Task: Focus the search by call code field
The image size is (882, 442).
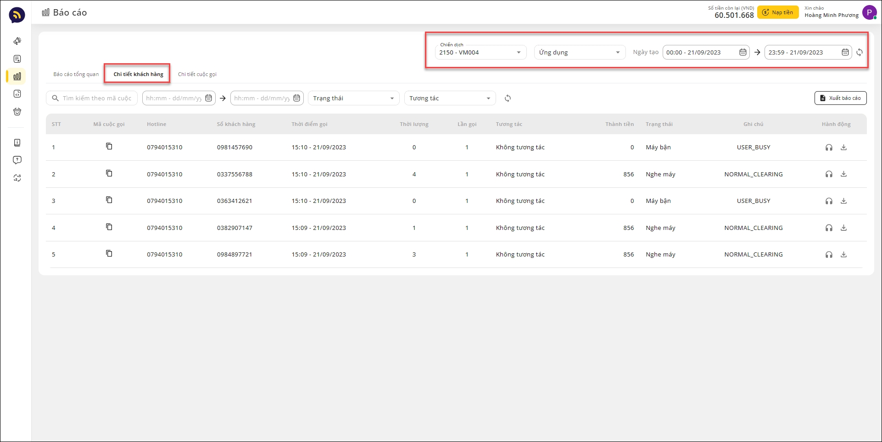Action: (96, 98)
